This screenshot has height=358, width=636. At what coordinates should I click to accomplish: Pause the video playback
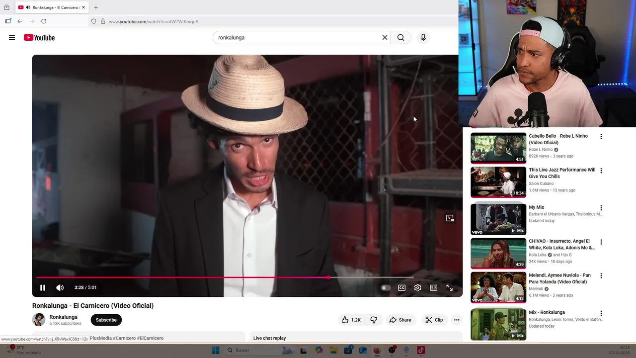pyautogui.click(x=43, y=287)
